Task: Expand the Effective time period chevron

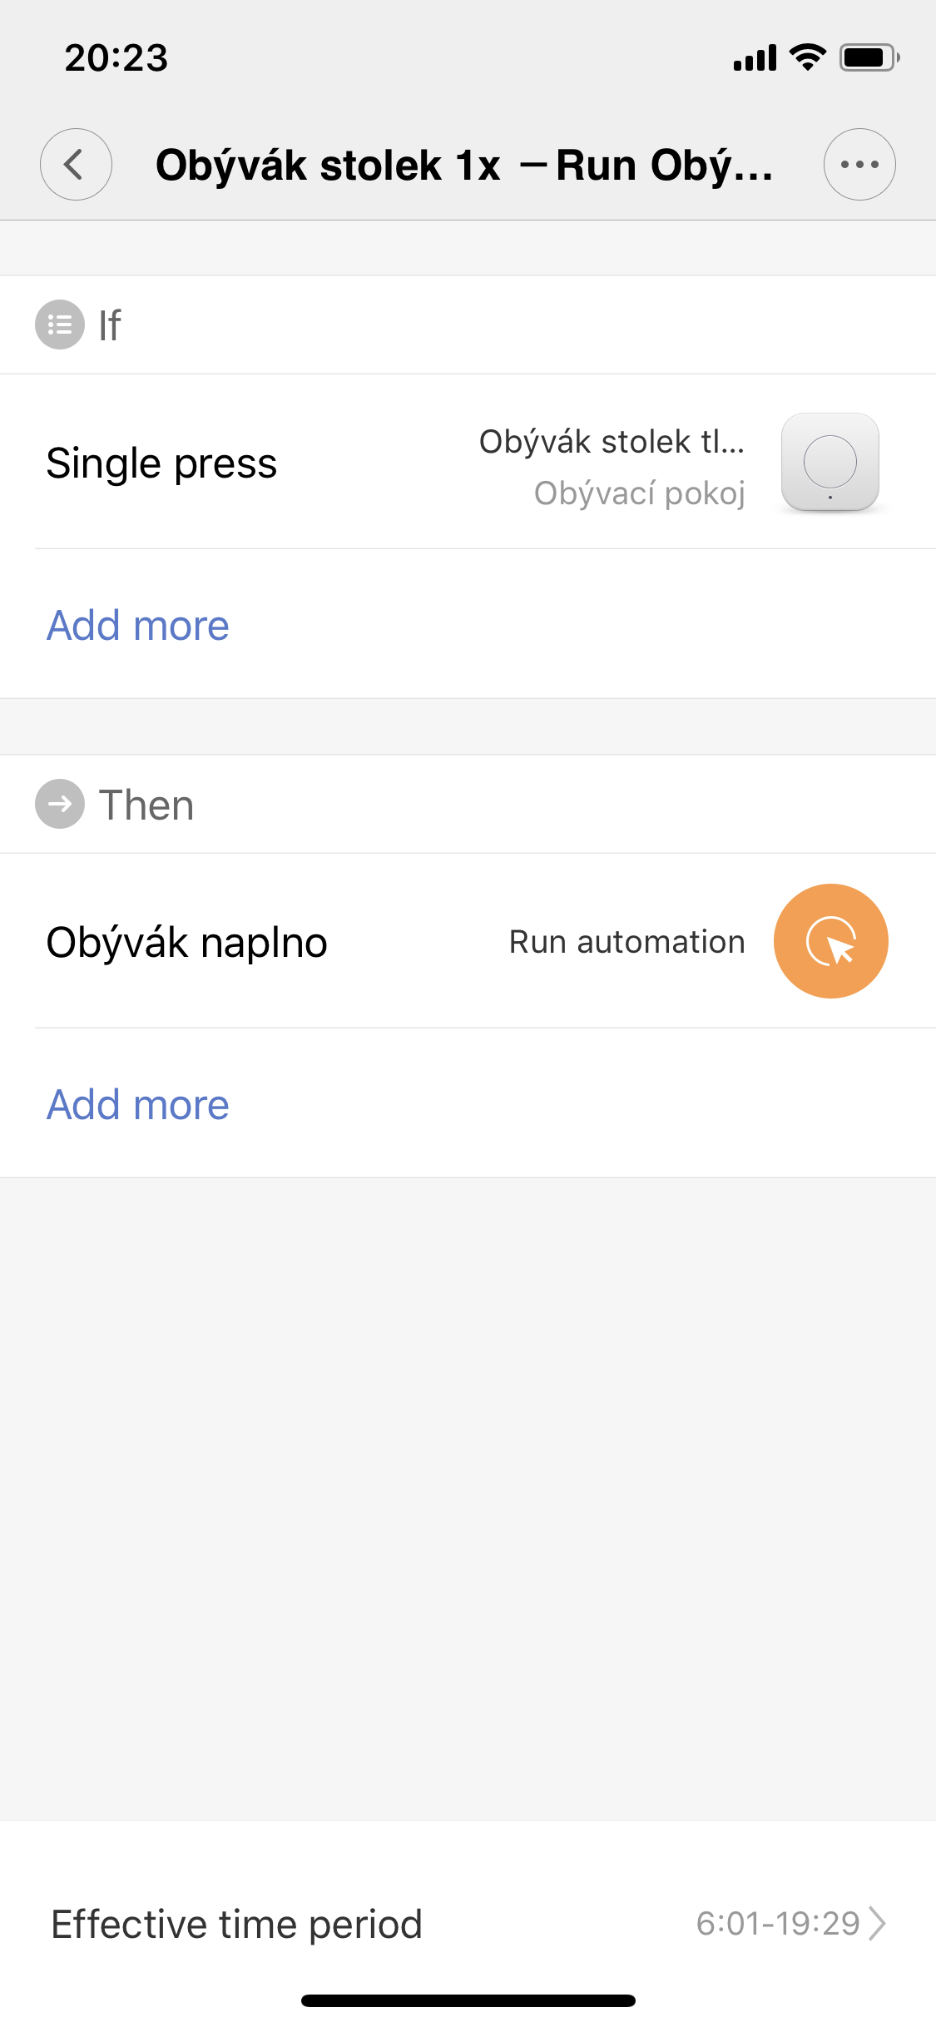Action: tap(877, 1923)
